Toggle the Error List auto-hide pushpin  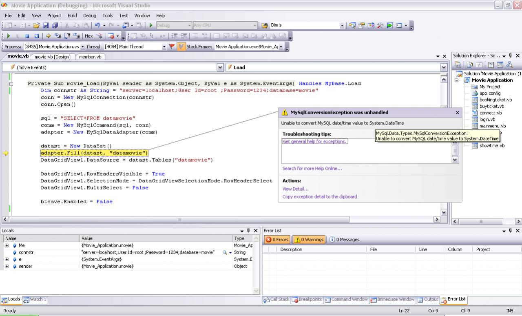click(x=511, y=231)
